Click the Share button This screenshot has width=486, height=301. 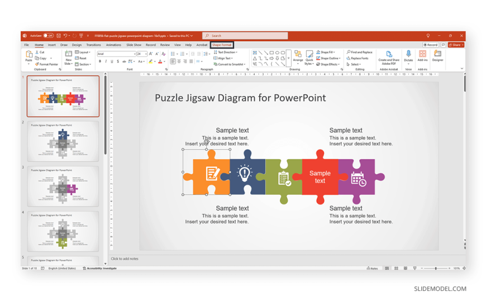pyautogui.click(x=456, y=45)
